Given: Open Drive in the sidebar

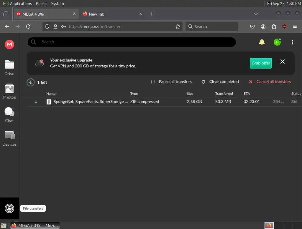Looking at the screenshot, I should click(x=9, y=68).
